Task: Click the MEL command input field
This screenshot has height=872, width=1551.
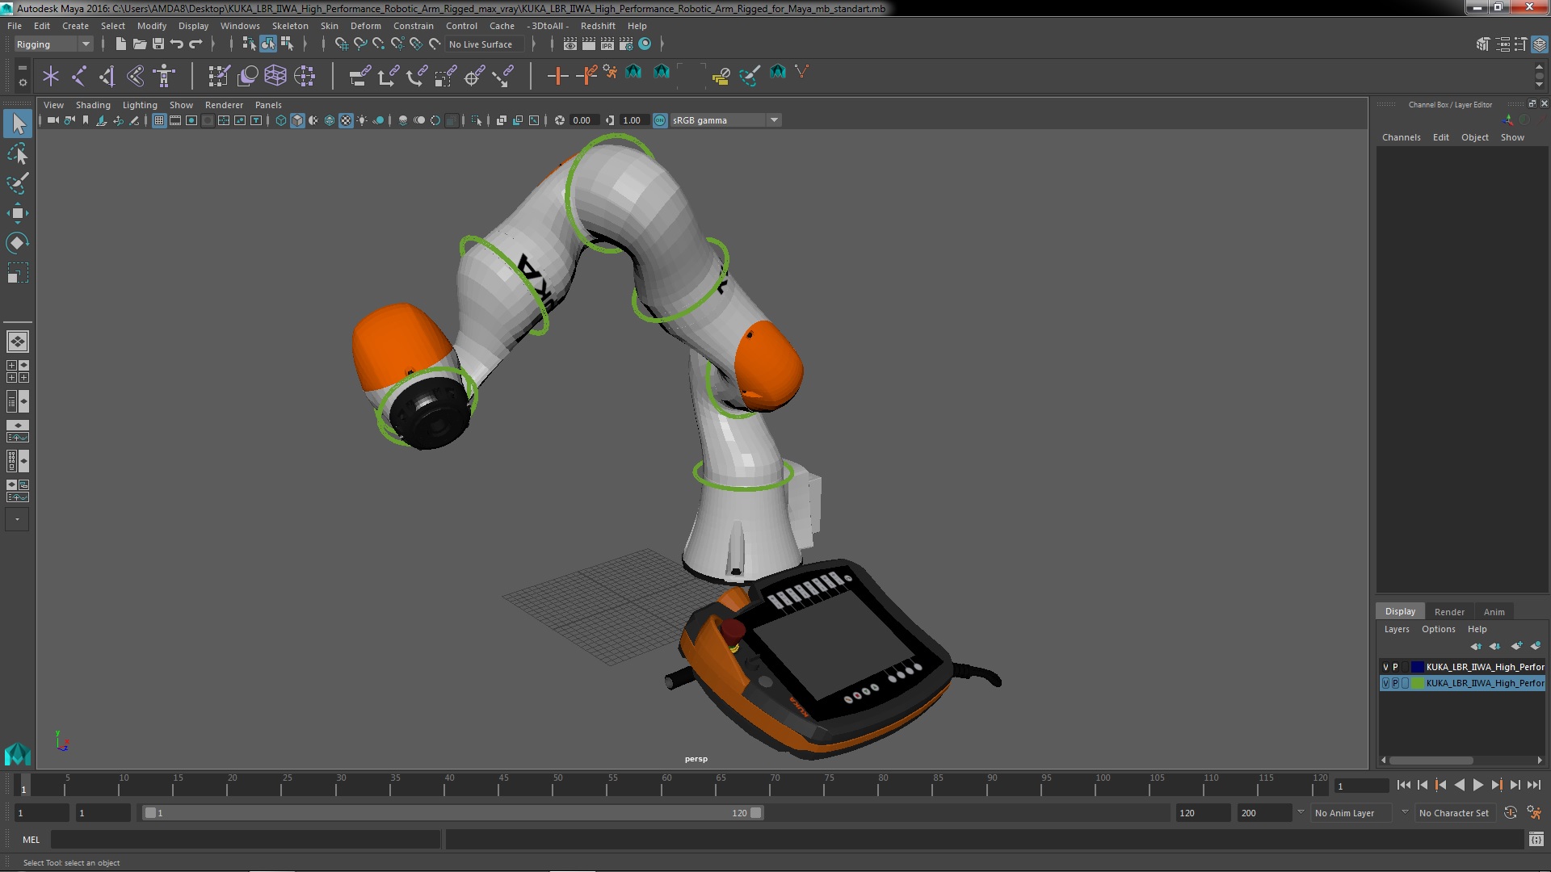Action: pyautogui.click(x=246, y=840)
